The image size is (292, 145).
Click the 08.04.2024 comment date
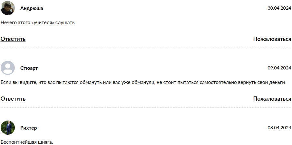coord(279,128)
